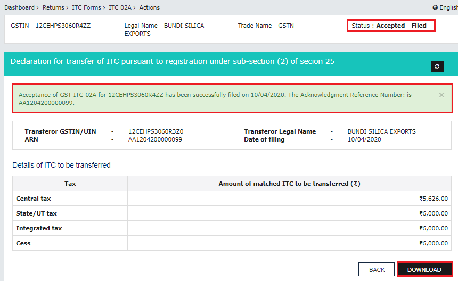
Task: Click GSTIN - 12CEHPS3060R4ZZ text
Action: pos(51,26)
